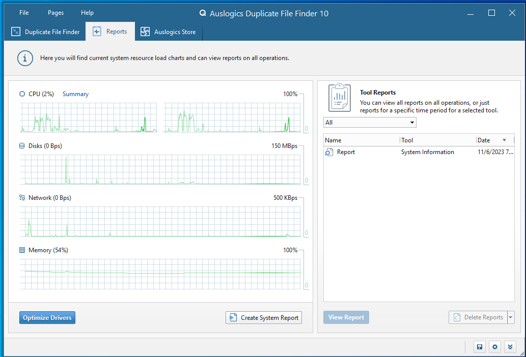Click the CPU chip icon
526x357 pixels.
pyautogui.click(x=22, y=94)
